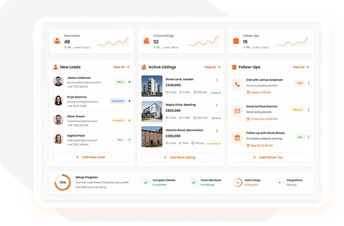Click the Active Listings trend sparkline chart

[203, 41]
